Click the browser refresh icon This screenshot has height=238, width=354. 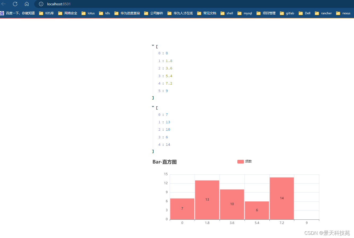[15, 4]
